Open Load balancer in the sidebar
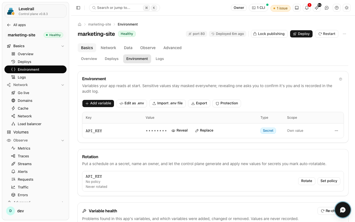 coord(35,124)
